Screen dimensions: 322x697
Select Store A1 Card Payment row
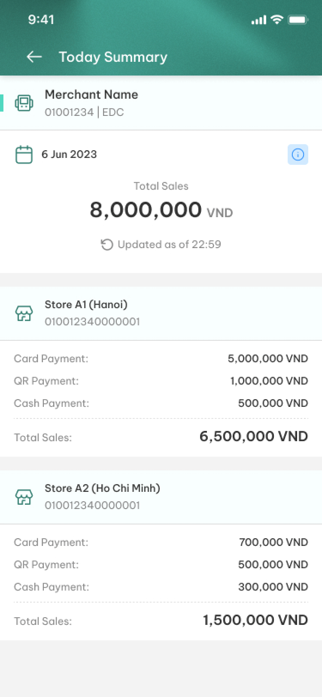161,358
